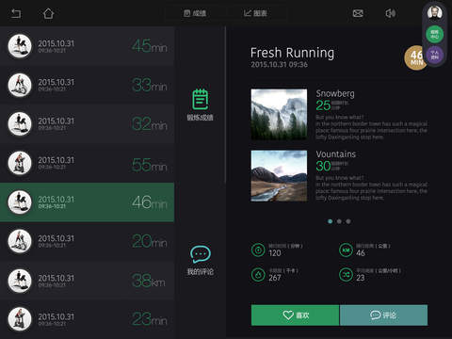Click the avatar in the 55min row
Viewport: 452px width, 339px height.
[x=20, y=163]
